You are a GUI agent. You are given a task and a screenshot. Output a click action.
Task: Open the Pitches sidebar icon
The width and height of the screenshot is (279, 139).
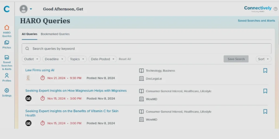7,43
